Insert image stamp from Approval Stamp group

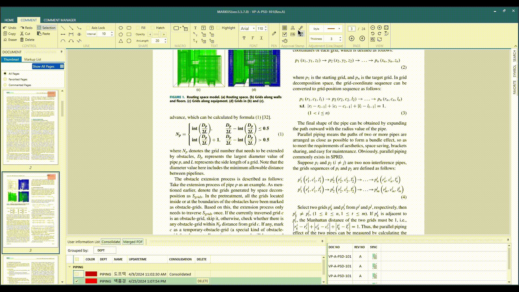click(x=293, y=34)
